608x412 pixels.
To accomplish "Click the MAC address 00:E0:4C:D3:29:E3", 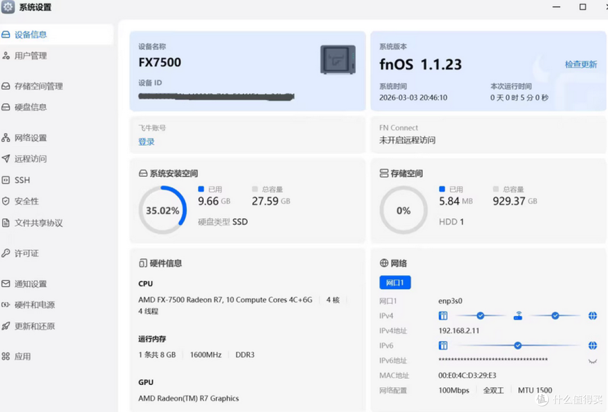I will (x=467, y=375).
